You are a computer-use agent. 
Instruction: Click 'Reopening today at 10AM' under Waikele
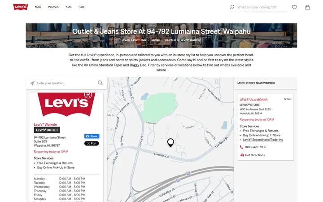pyautogui.click(x=51, y=152)
